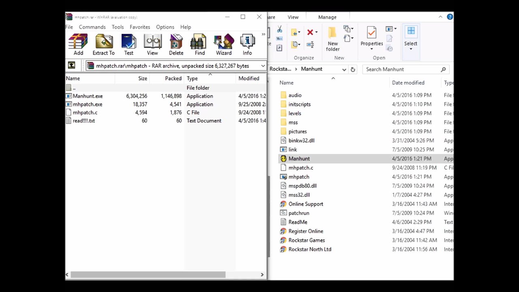Sort WinRAR list by Packed column
519x292 pixels.
tap(167, 78)
